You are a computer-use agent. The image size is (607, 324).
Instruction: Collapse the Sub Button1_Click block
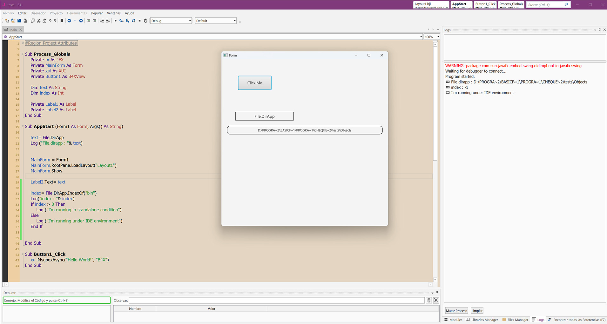23,254
